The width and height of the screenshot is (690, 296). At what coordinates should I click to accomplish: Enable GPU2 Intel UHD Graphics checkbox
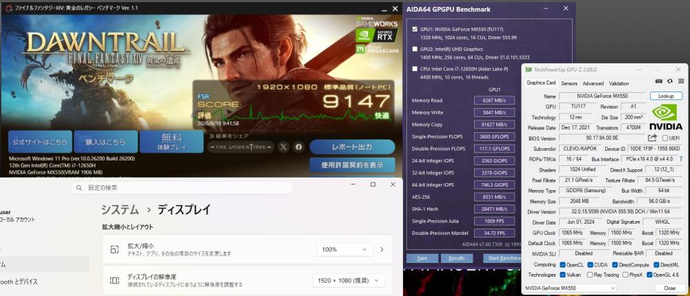click(x=415, y=49)
